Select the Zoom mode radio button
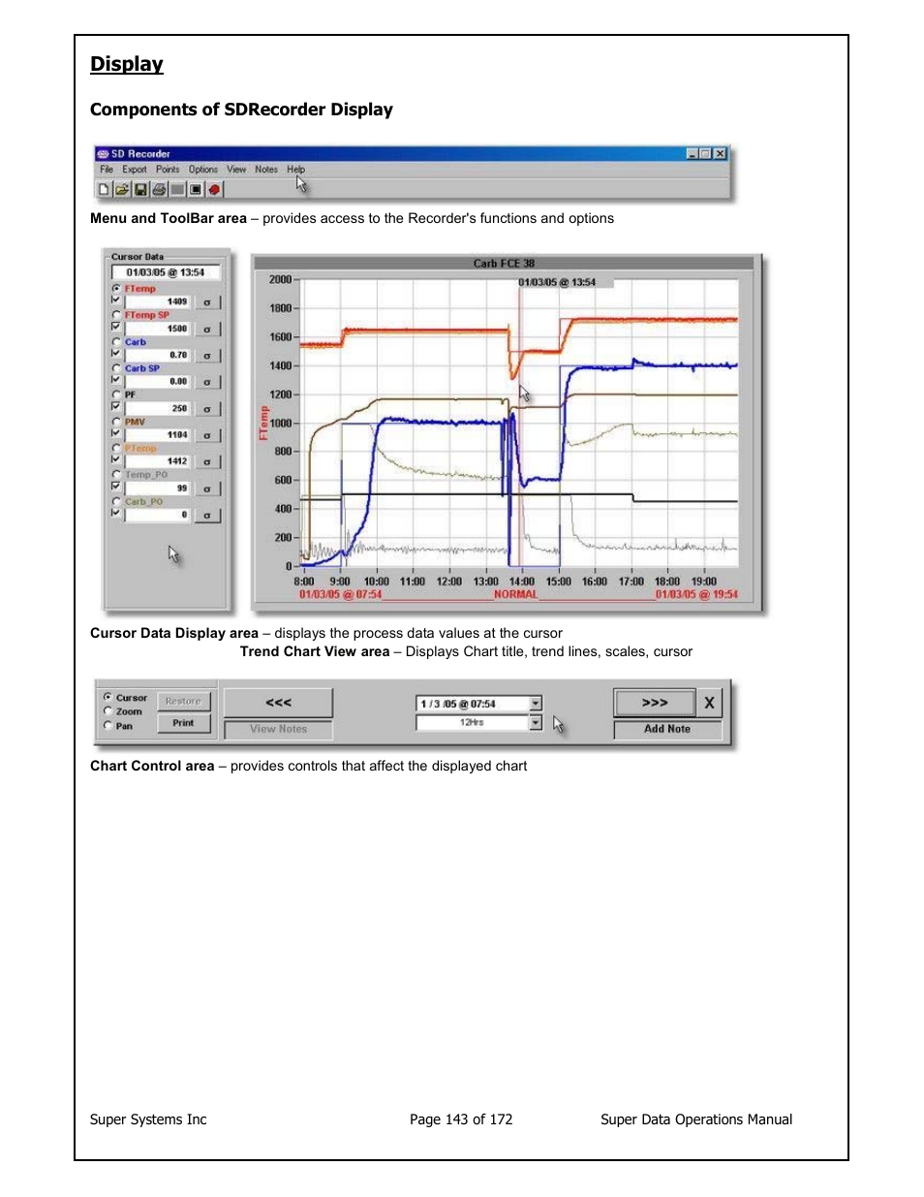The height and width of the screenshot is (1197, 924). (x=108, y=711)
